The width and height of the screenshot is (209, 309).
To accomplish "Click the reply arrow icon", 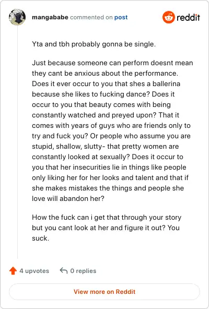I will click(64, 270).
